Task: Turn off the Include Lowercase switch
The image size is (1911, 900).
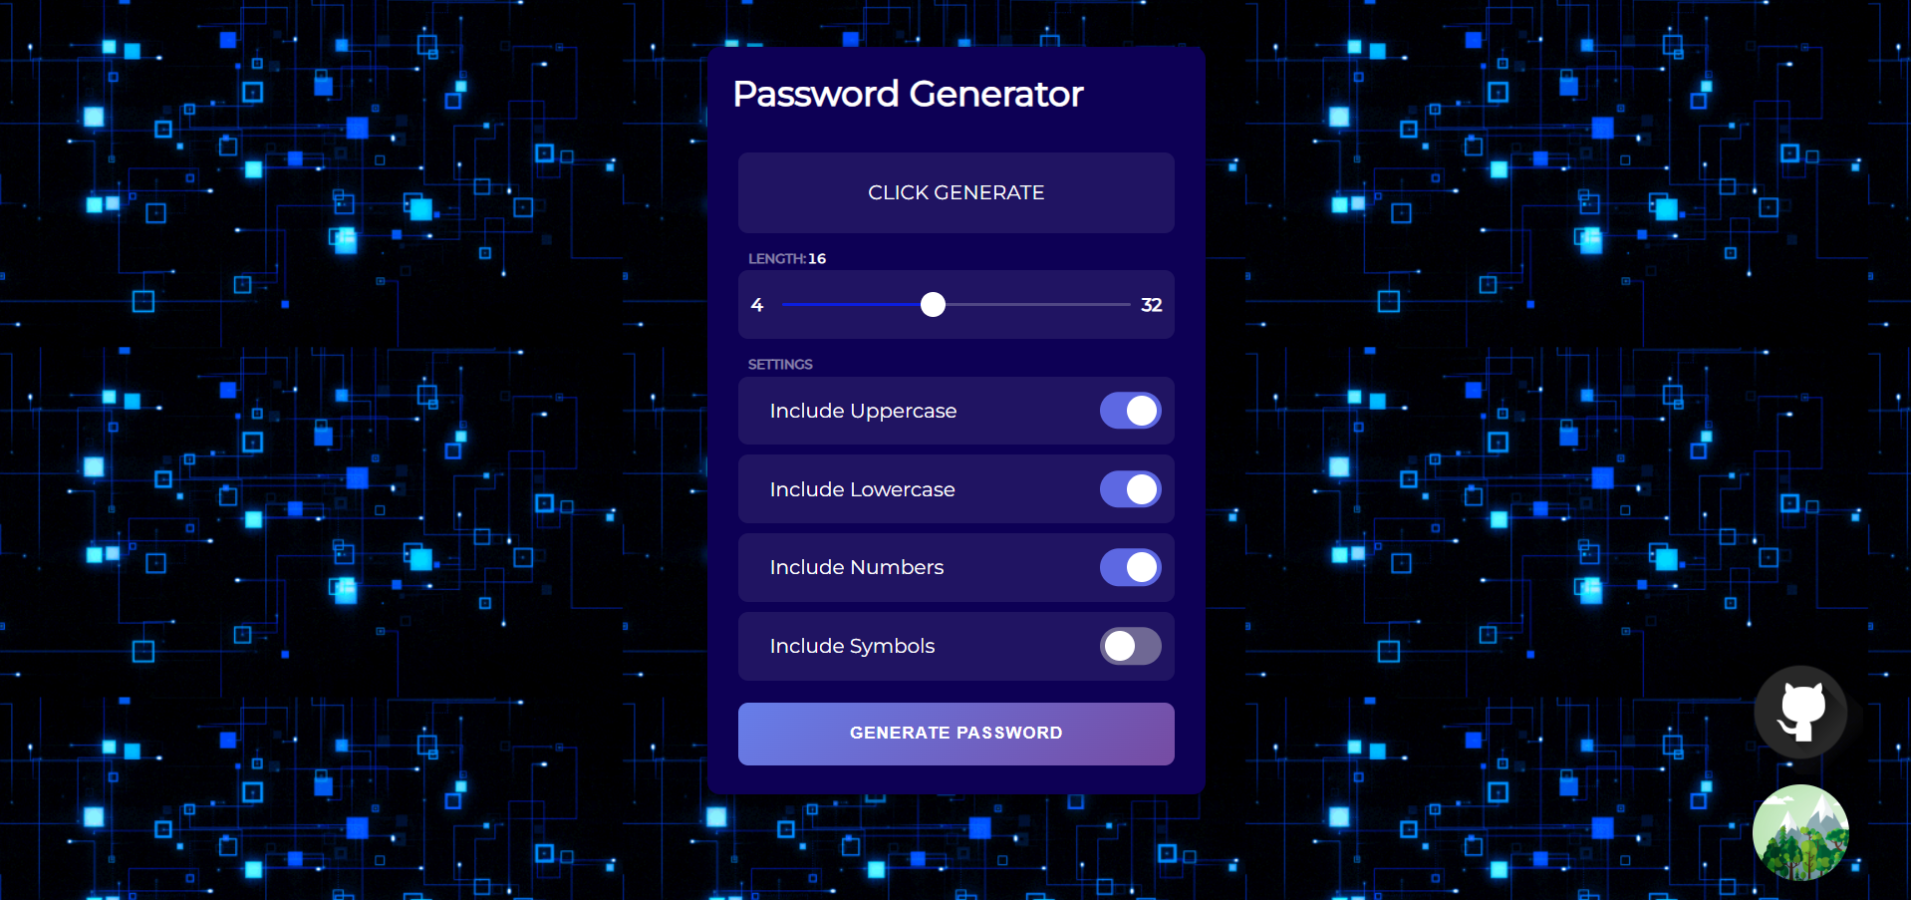Action: pyautogui.click(x=1130, y=489)
